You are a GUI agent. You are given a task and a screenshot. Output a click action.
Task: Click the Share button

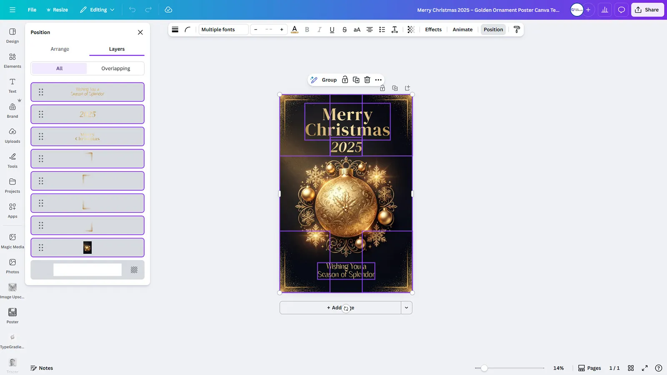647,10
